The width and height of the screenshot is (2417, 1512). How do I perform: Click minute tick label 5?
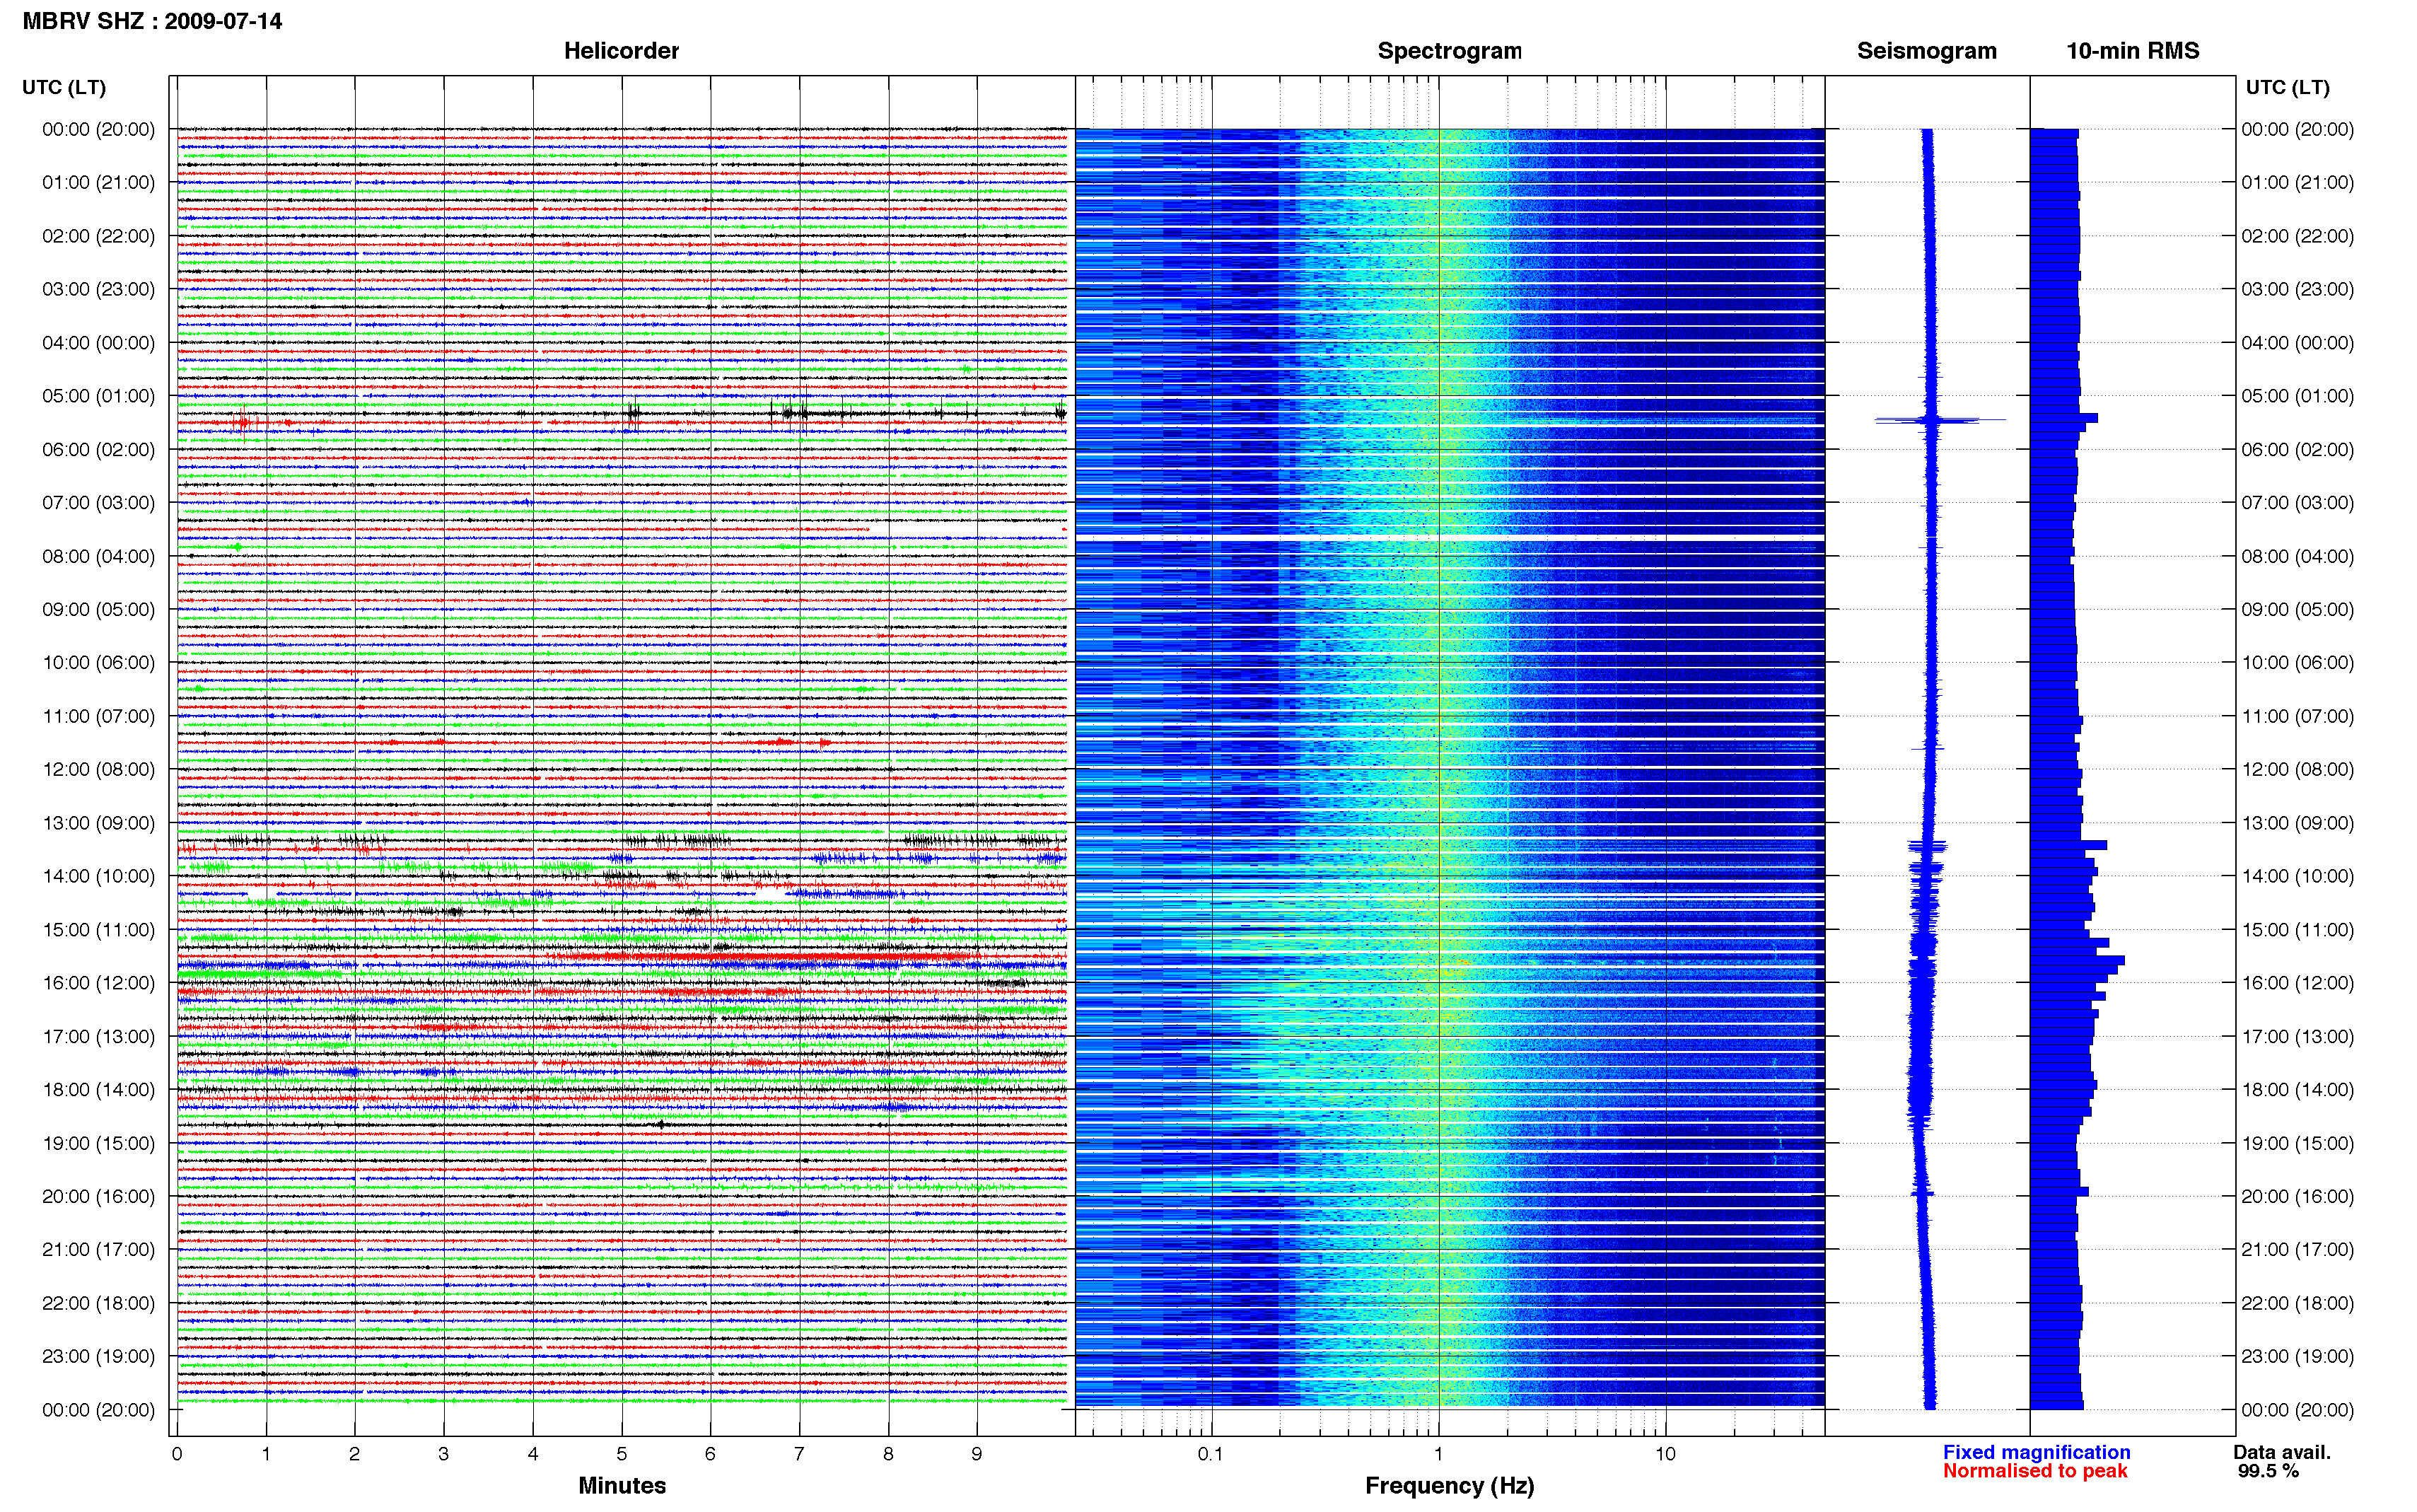(x=622, y=1454)
